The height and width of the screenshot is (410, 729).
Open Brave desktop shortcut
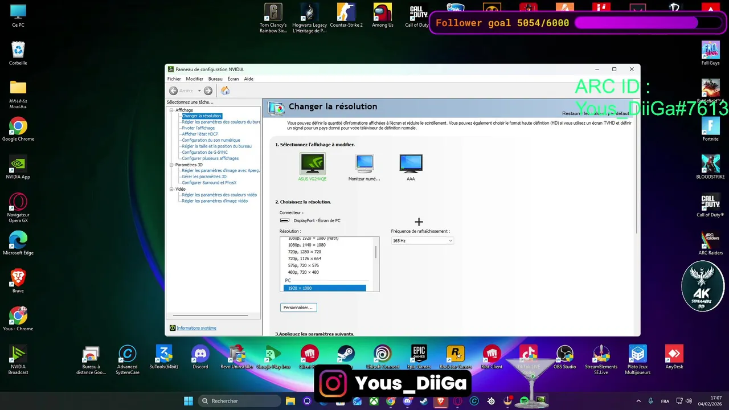18,281
